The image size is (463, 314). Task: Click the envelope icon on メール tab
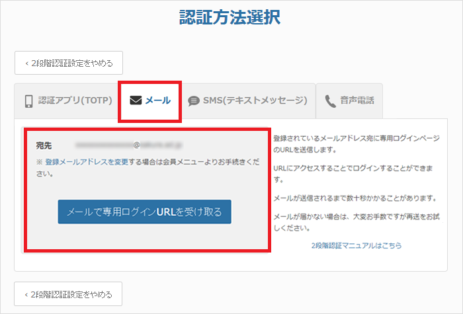tap(136, 101)
